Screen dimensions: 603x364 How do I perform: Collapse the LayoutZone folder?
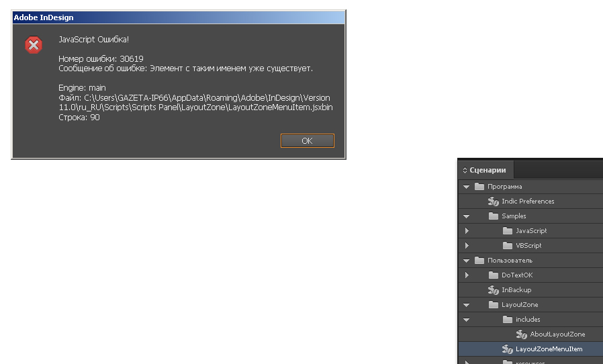[x=467, y=305]
